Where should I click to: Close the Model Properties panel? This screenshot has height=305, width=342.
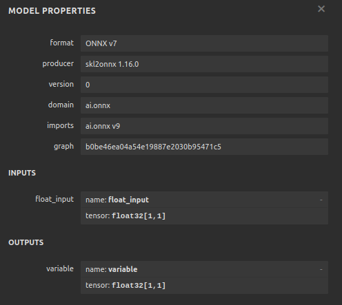coord(321,9)
